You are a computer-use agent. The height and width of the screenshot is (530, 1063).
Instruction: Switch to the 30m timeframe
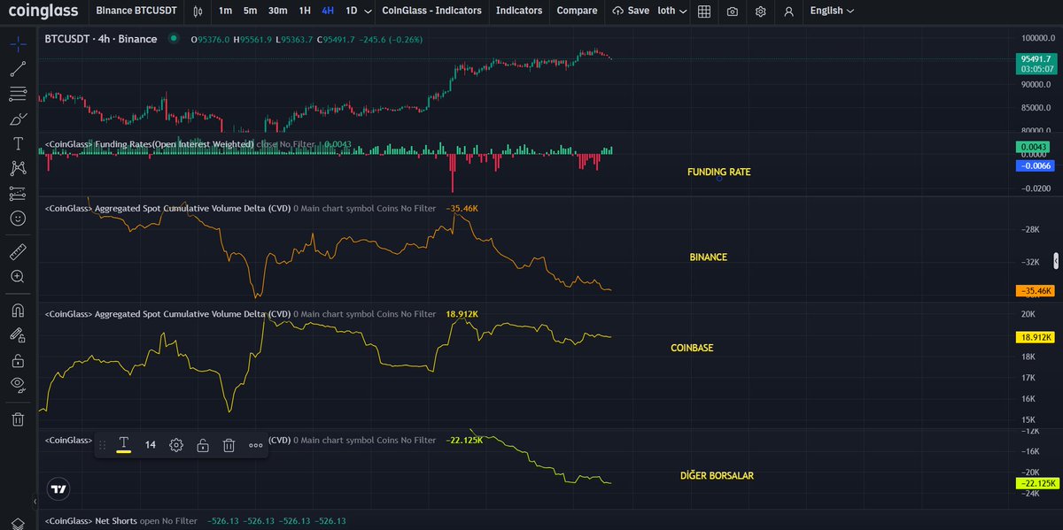[x=277, y=12]
